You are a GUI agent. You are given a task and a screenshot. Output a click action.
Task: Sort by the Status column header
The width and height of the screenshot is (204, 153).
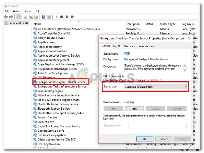(x=149, y=24)
